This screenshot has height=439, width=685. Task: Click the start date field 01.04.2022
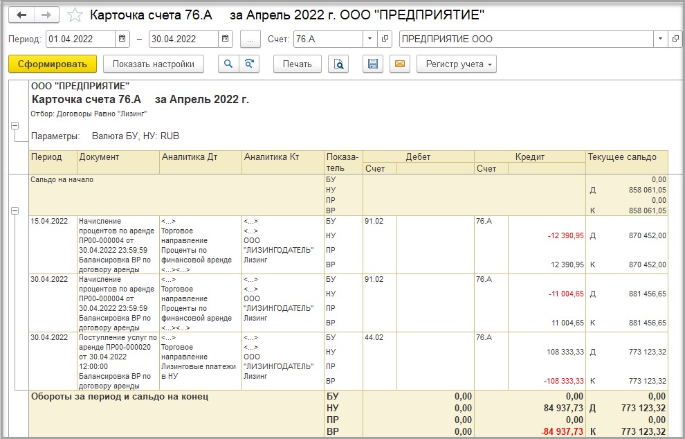tap(80, 39)
